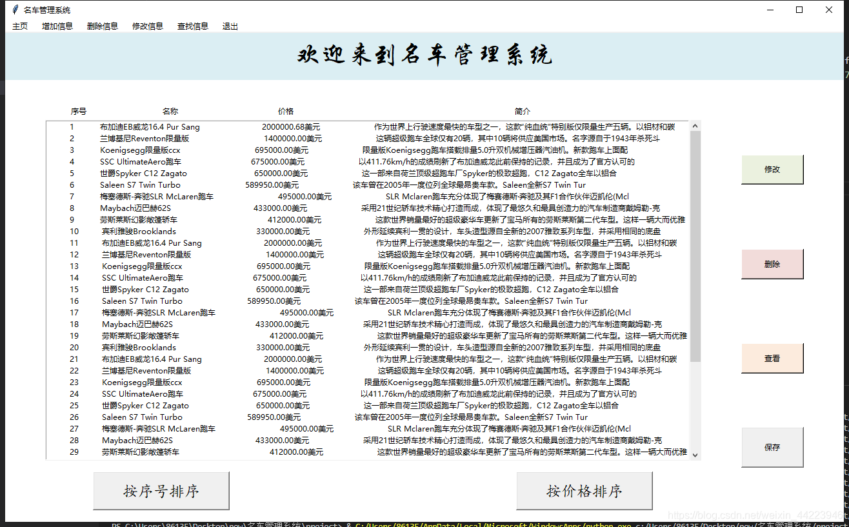Image resolution: width=849 pixels, height=527 pixels.
Task: Select row 23 Koenigsegg限量版ccx
Action: point(368,383)
